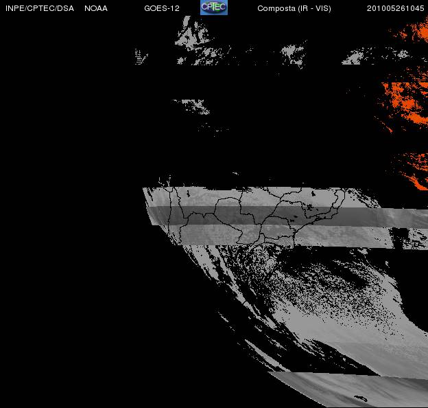The width and height of the screenshot is (428, 408).
Task: Click the 201005261045 timestamp
Action: coord(396,8)
